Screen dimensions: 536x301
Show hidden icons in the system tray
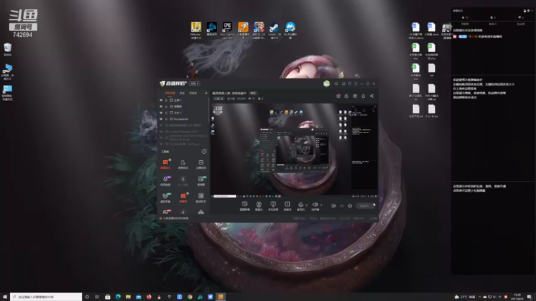(x=479, y=297)
